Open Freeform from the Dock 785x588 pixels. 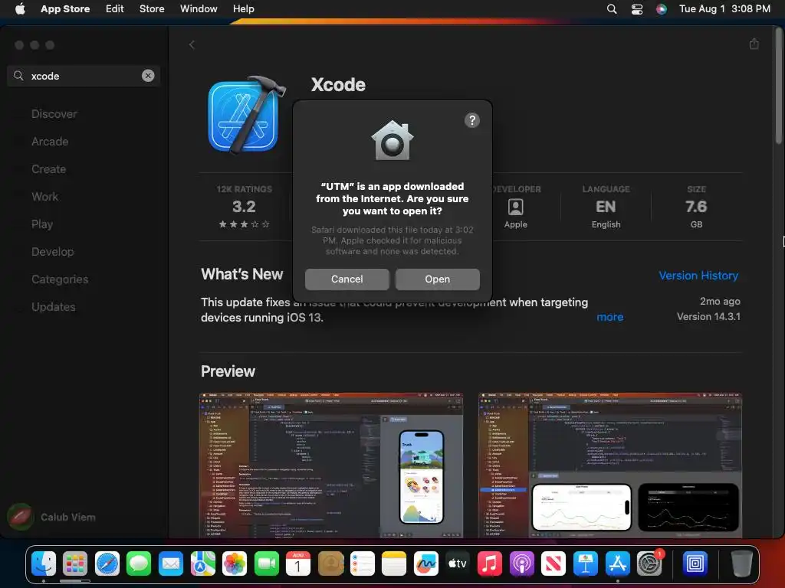(426, 563)
